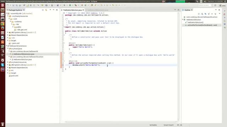Click the sound volume tray icon
This screenshot has width=227, height=127.
point(205,1)
